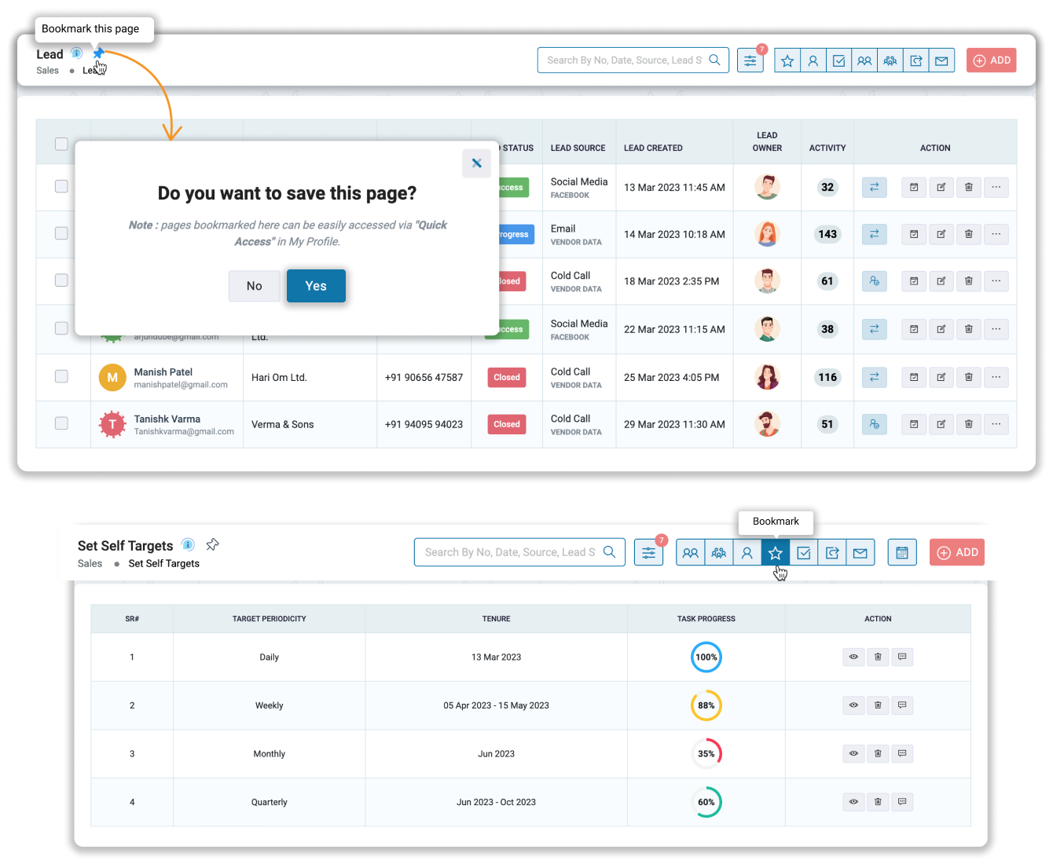View details of the Daily target row
Screen dimensions: 1053x864
(853, 657)
